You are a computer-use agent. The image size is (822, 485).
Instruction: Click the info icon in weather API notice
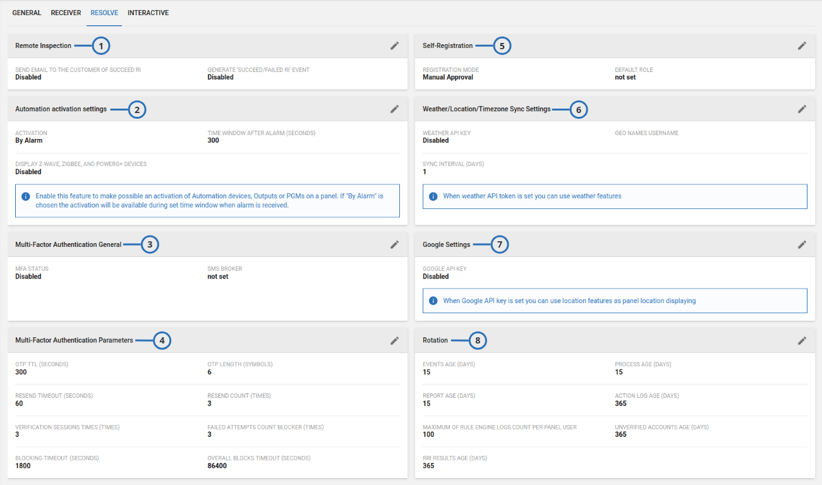coord(433,196)
